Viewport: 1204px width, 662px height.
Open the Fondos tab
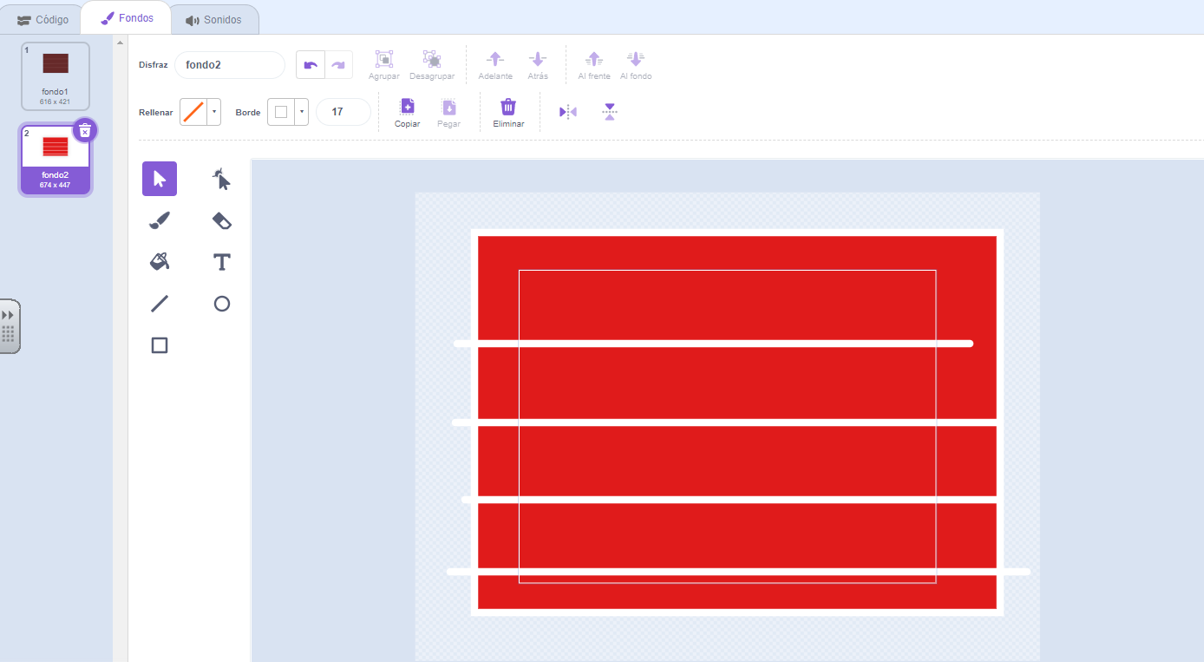click(127, 18)
